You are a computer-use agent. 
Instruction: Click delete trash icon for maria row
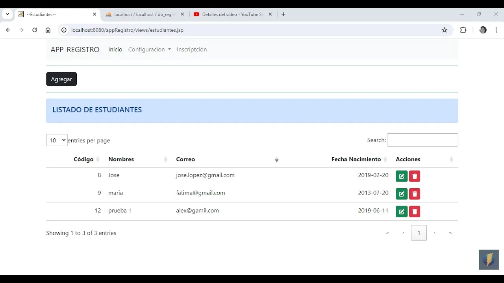(415, 194)
